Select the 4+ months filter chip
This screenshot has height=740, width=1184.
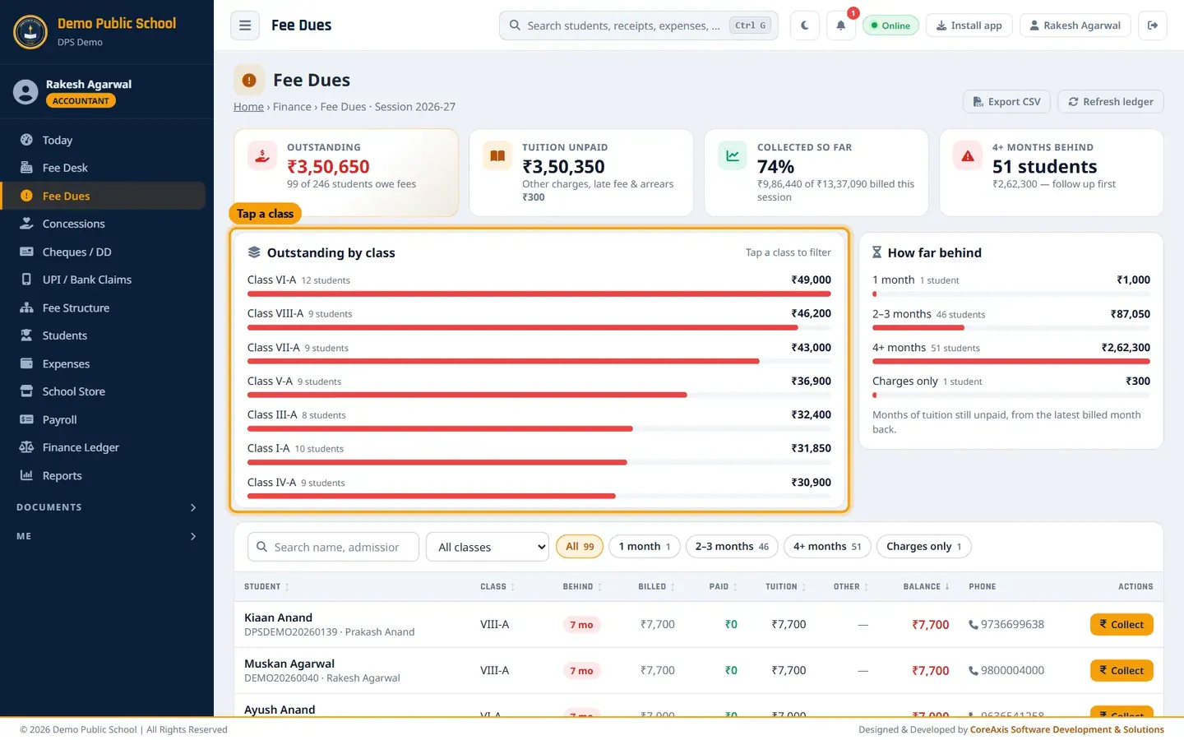click(x=827, y=547)
